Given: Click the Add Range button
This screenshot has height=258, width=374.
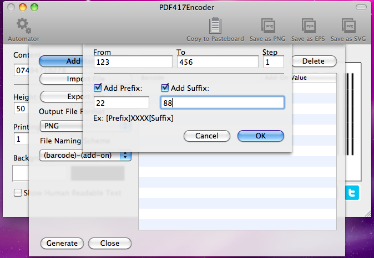Looking at the screenshot, I should [x=61, y=61].
